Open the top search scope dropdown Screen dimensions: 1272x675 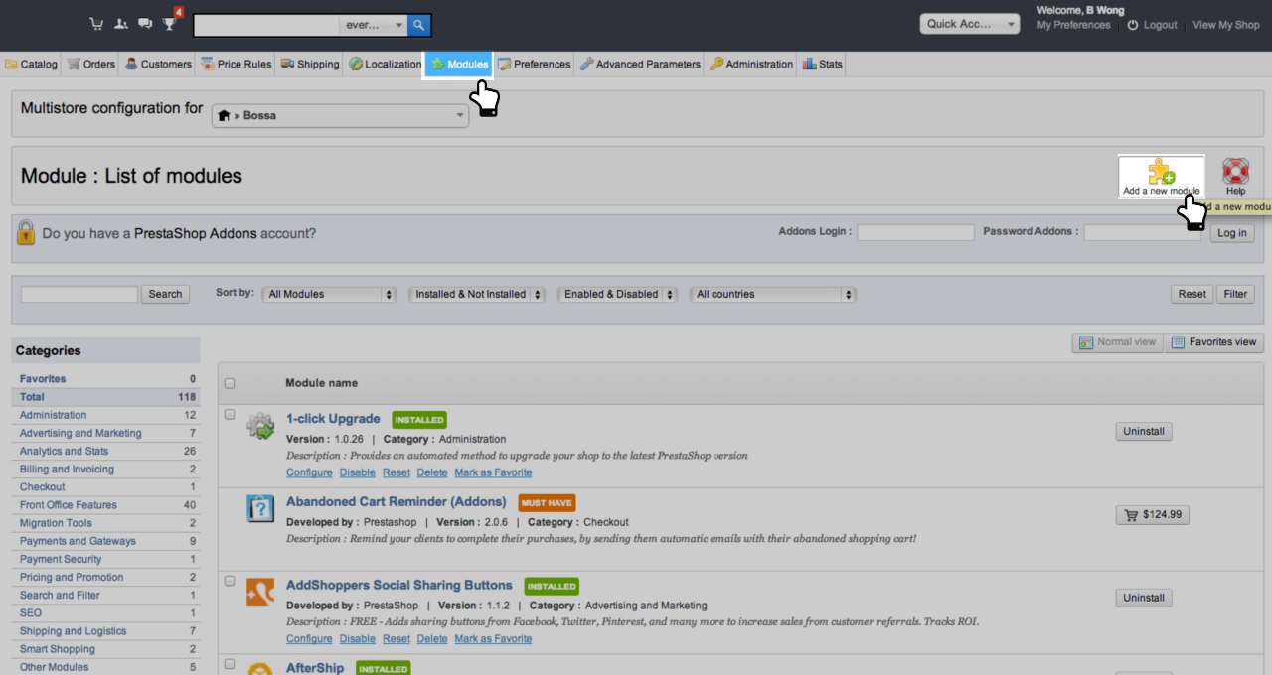[x=373, y=24]
